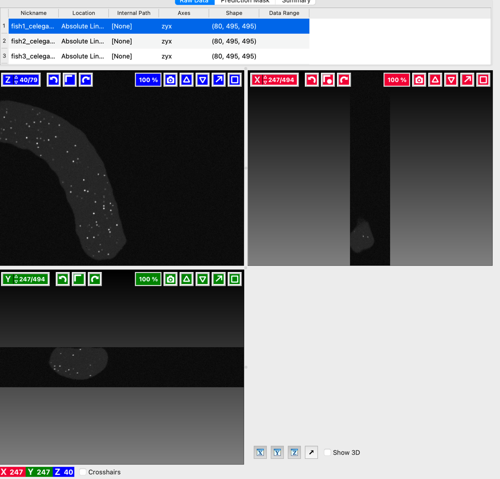Enable the Show 3D option
Viewport: 500px width, 479px height.
(x=327, y=452)
